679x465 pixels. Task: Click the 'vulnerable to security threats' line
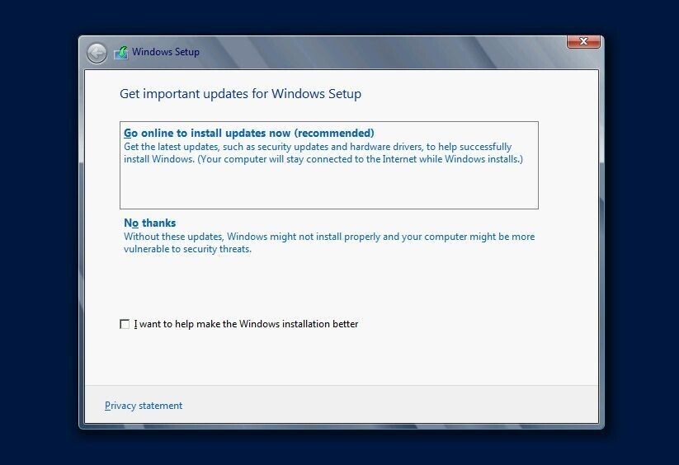[187, 249]
